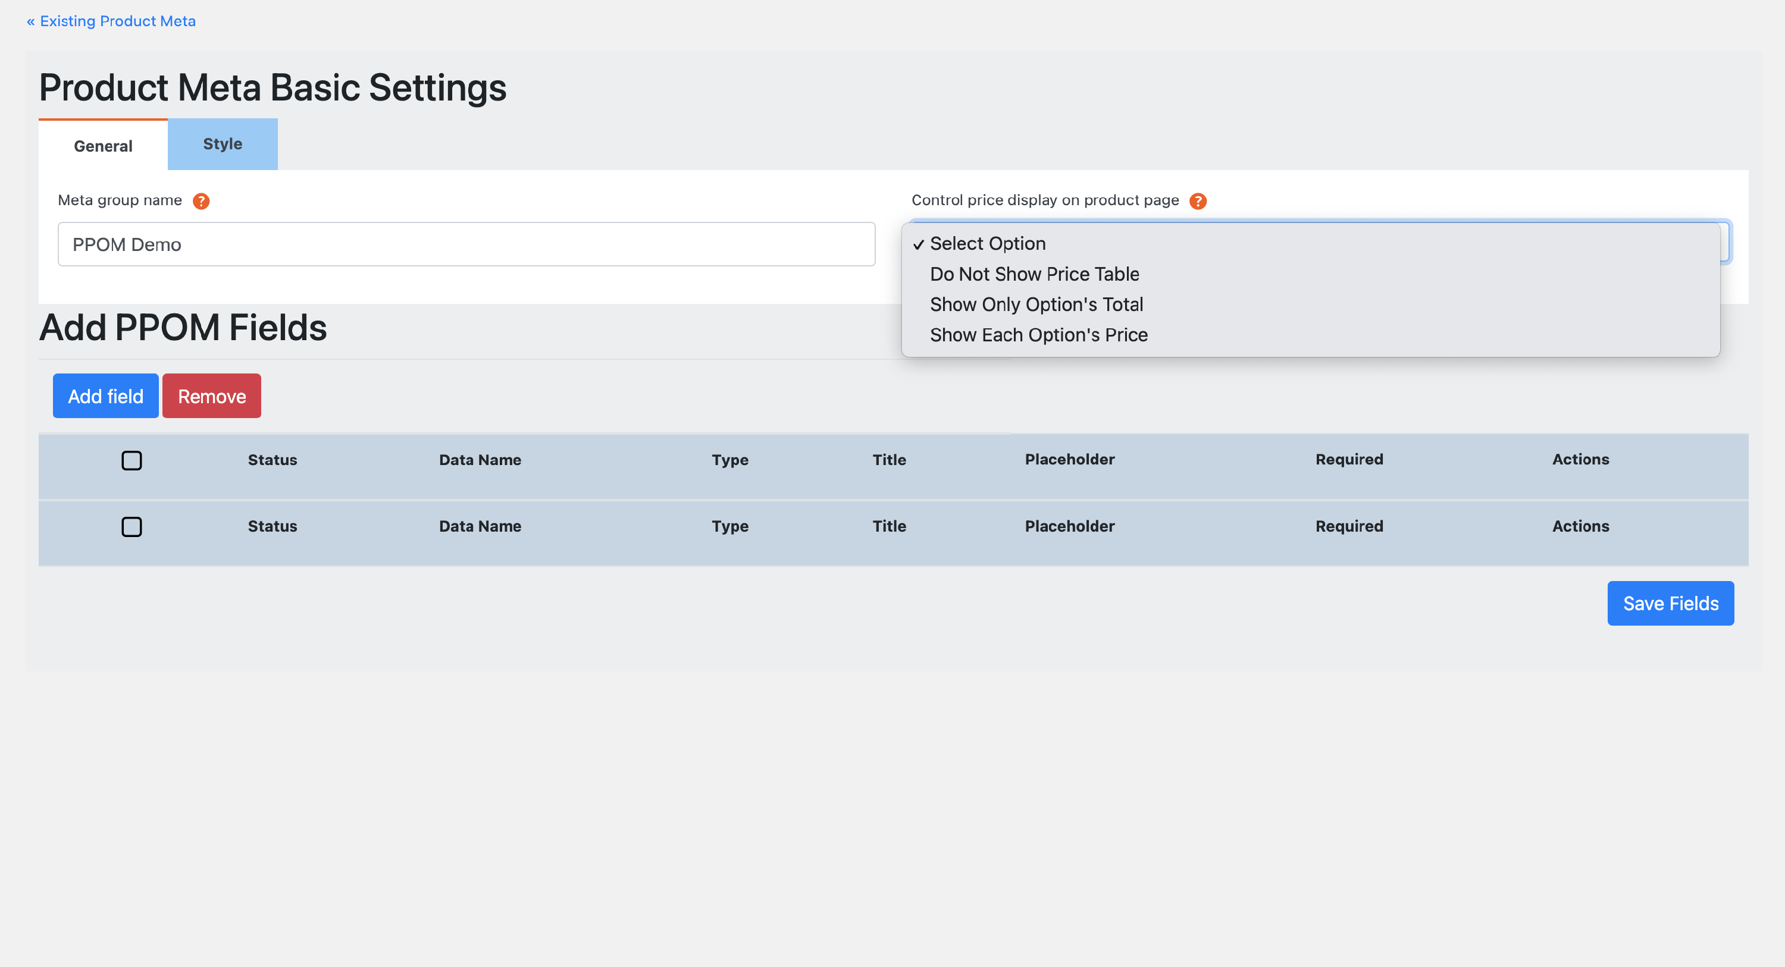Click the Add field button
Image resolution: width=1785 pixels, height=967 pixels.
click(105, 396)
